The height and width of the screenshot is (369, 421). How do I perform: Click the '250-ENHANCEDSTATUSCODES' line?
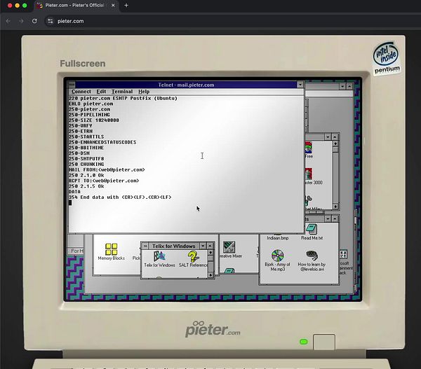pyautogui.click(x=102, y=142)
